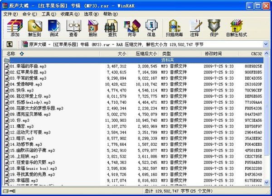The width and height of the screenshot is (272, 196).
Task: Sort by 压缩后大小 column header
Action: coord(144,54)
